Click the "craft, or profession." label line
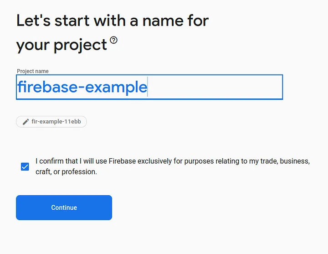The height and width of the screenshot is (254, 328). click(67, 172)
